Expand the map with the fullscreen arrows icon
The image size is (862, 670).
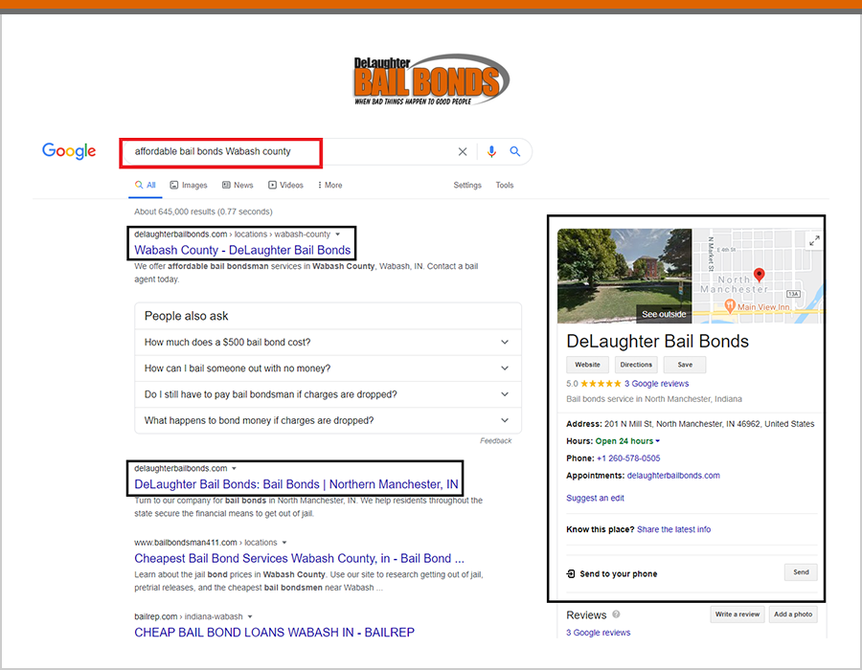point(814,240)
